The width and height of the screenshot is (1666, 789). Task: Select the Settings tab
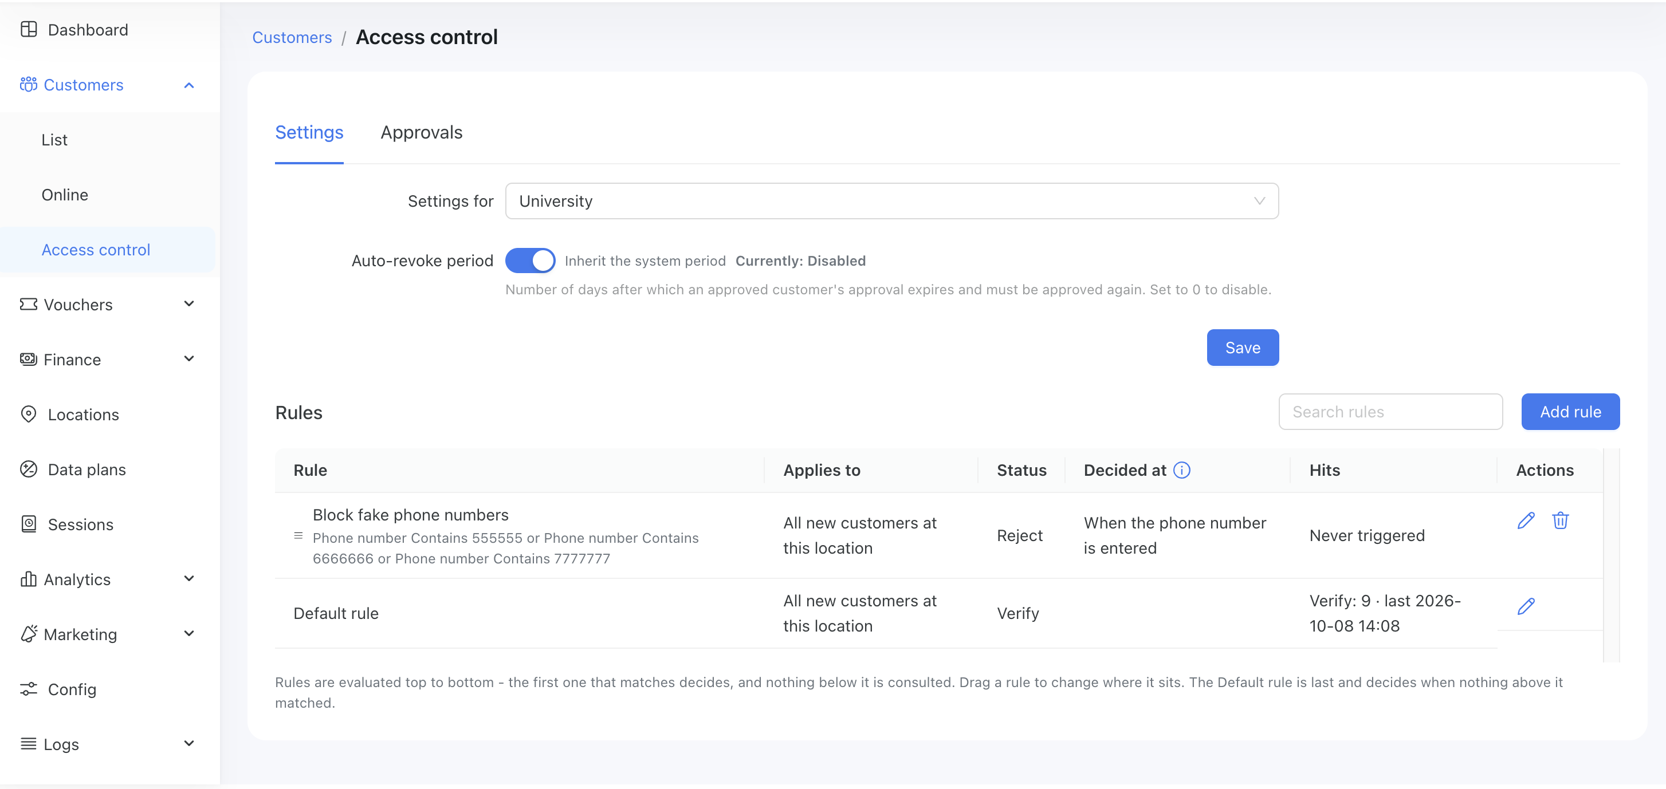(309, 132)
